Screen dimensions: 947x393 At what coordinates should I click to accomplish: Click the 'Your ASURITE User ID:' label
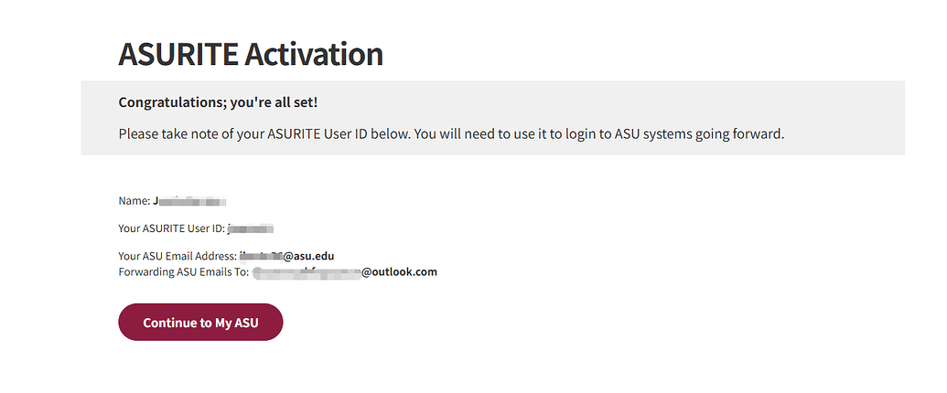click(x=171, y=228)
